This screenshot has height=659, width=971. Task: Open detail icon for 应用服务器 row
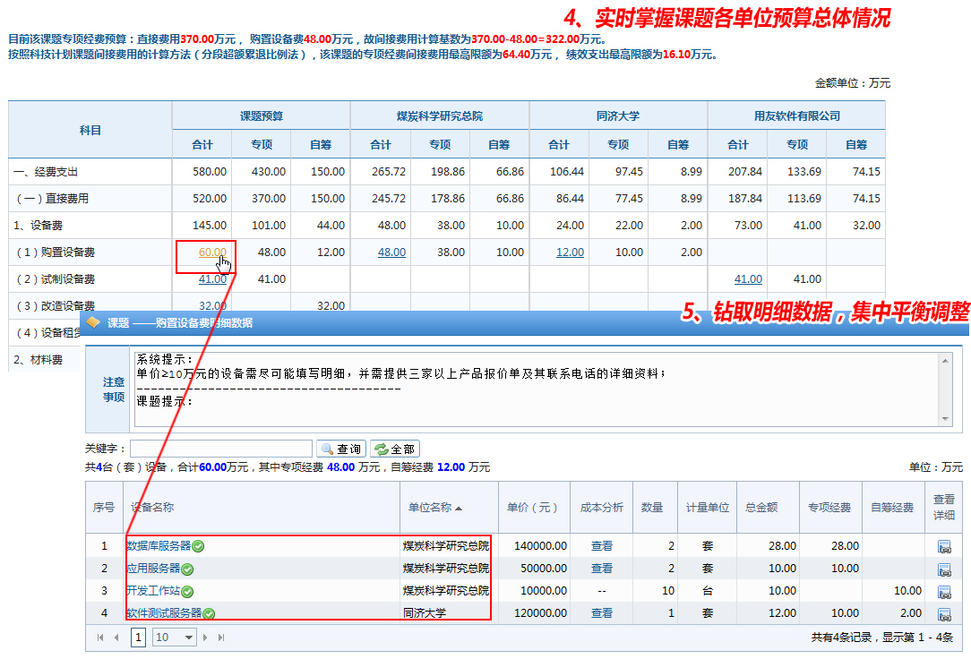pos(943,569)
